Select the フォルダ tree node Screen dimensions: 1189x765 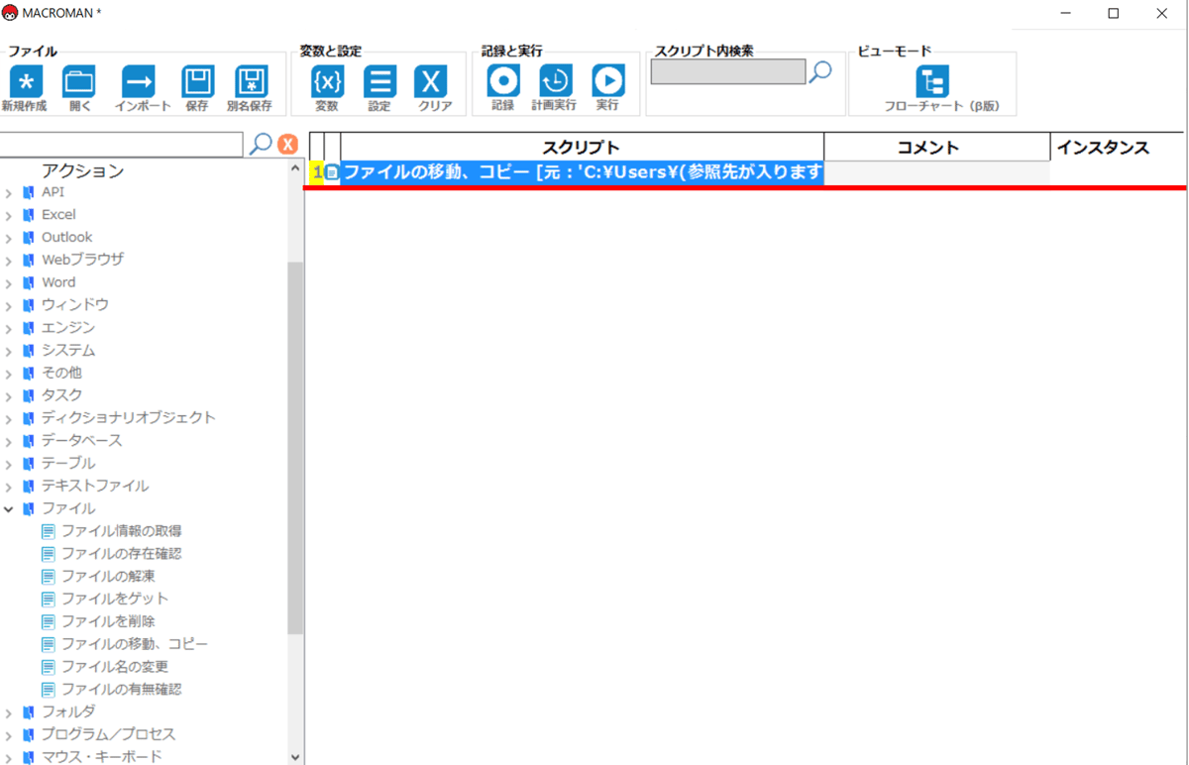68,711
